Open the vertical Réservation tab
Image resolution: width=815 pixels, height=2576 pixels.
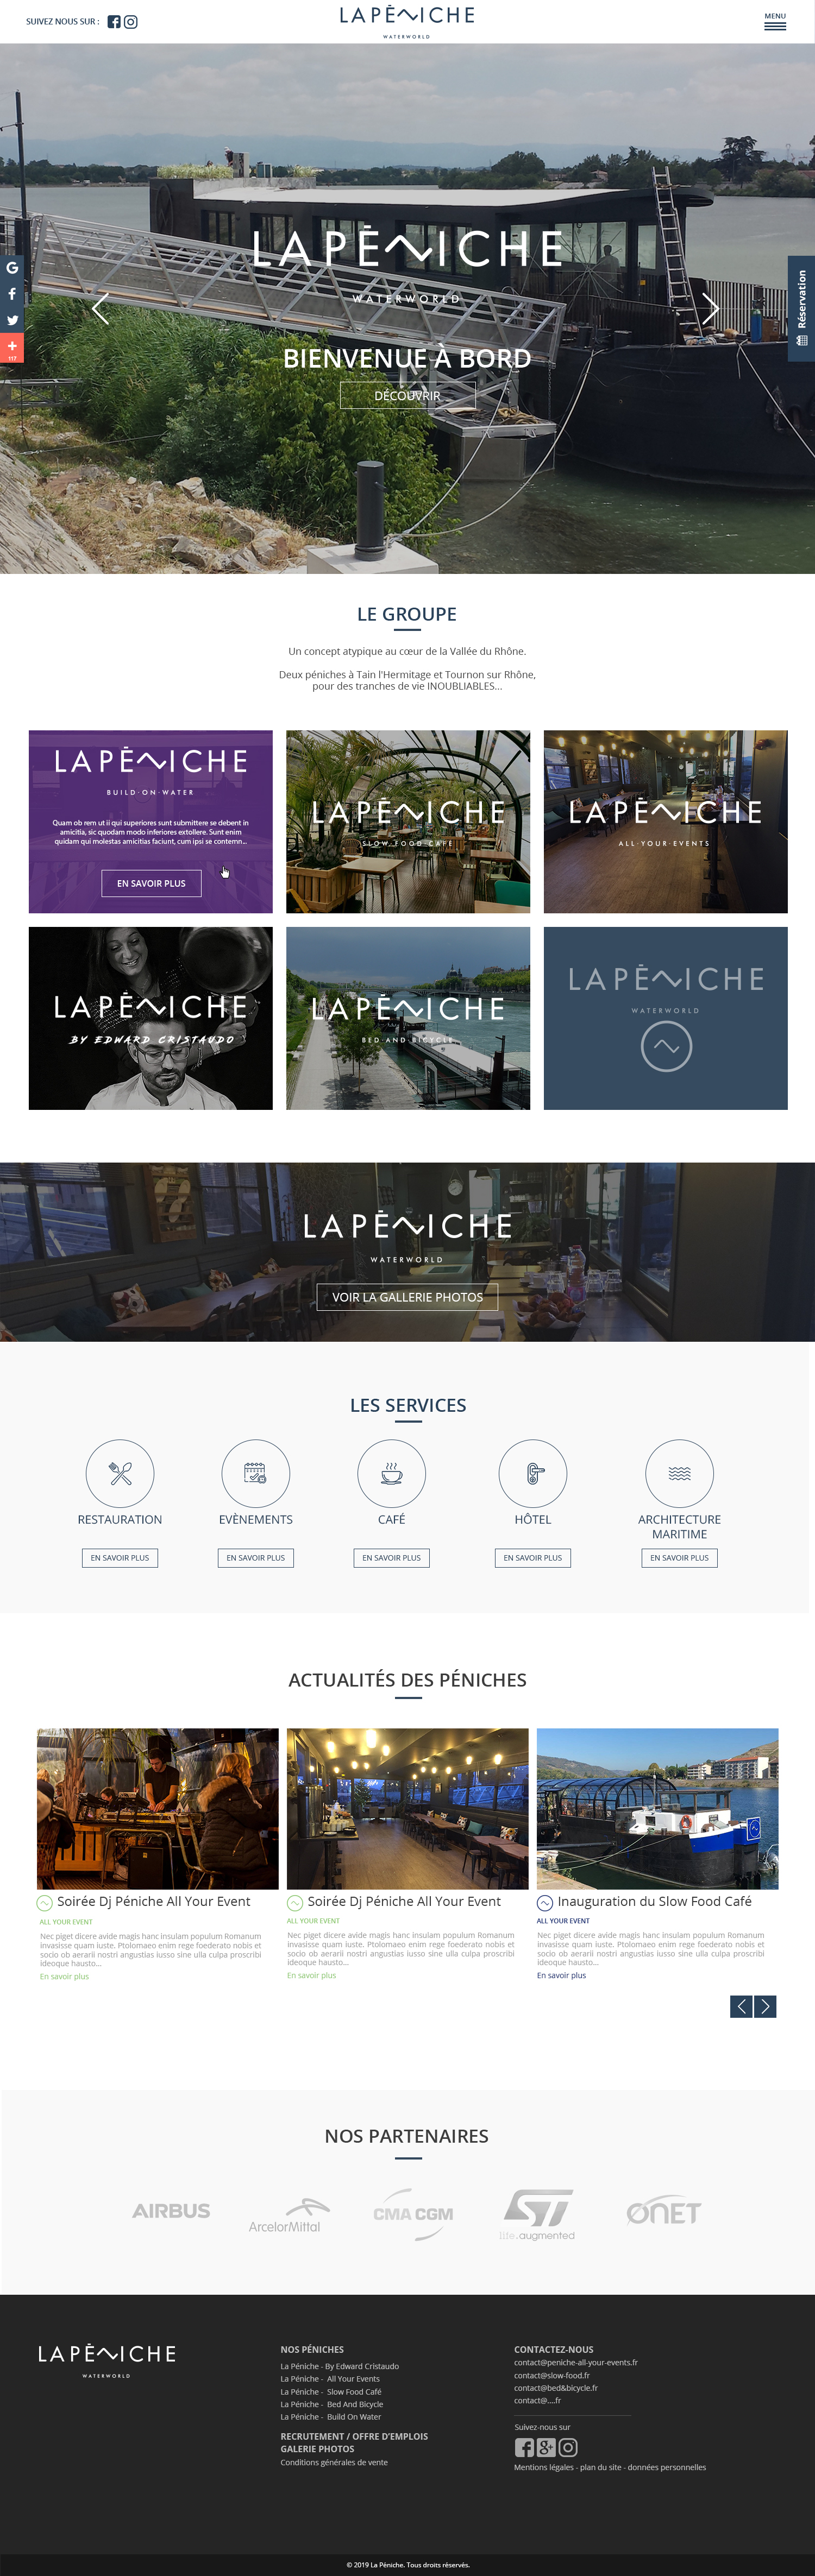click(x=801, y=308)
